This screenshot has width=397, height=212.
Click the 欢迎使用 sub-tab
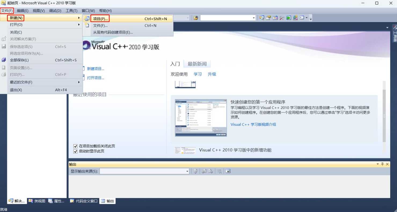coord(179,74)
